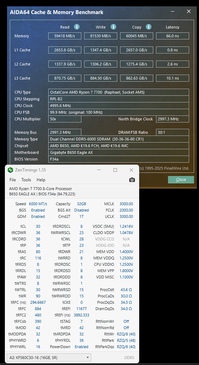
Task: Select the Memory Latency value box
Action: coord(173,36)
